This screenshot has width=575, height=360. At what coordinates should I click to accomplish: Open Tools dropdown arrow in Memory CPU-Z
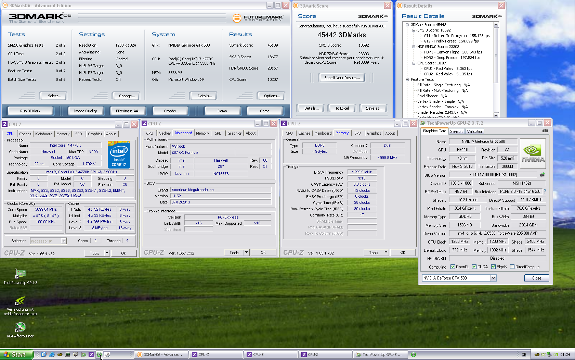coord(386,252)
